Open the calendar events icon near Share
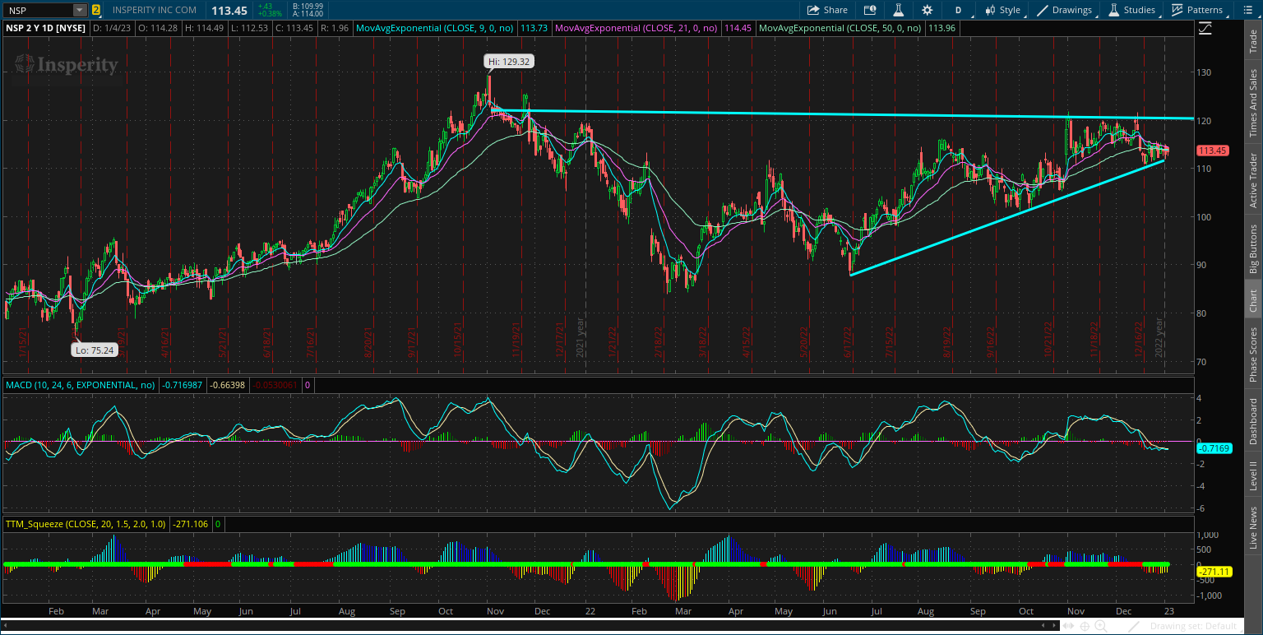Screen dimensions: 1263x635 click(x=871, y=10)
